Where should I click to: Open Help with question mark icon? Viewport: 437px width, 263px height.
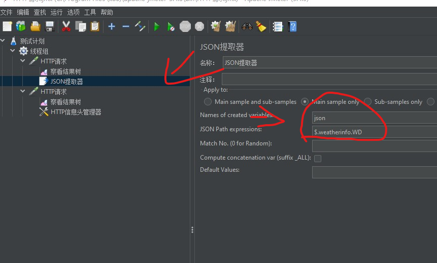pos(292,27)
